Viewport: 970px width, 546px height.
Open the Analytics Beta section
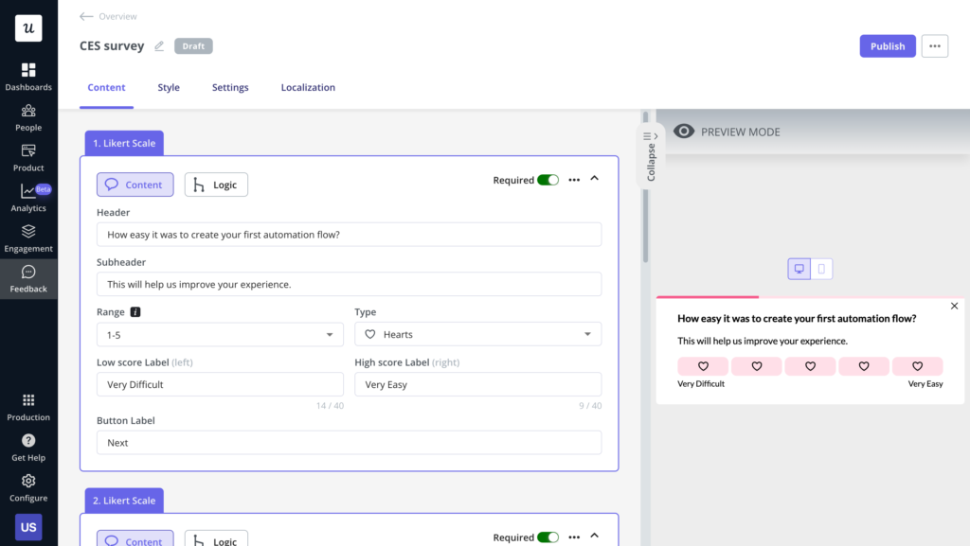tap(28, 198)
